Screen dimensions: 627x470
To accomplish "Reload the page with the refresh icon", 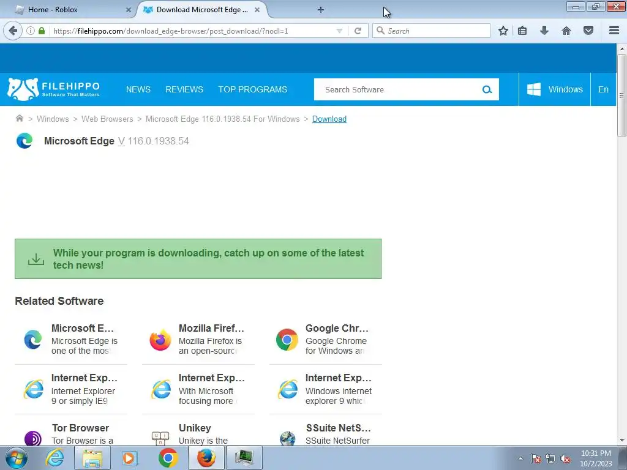I will [x=358, y=31].
